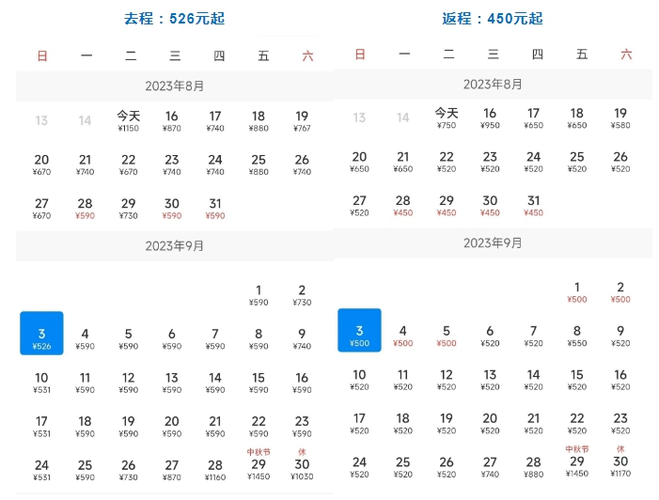Select September 8 return priced ¥550

pos(577,336)
